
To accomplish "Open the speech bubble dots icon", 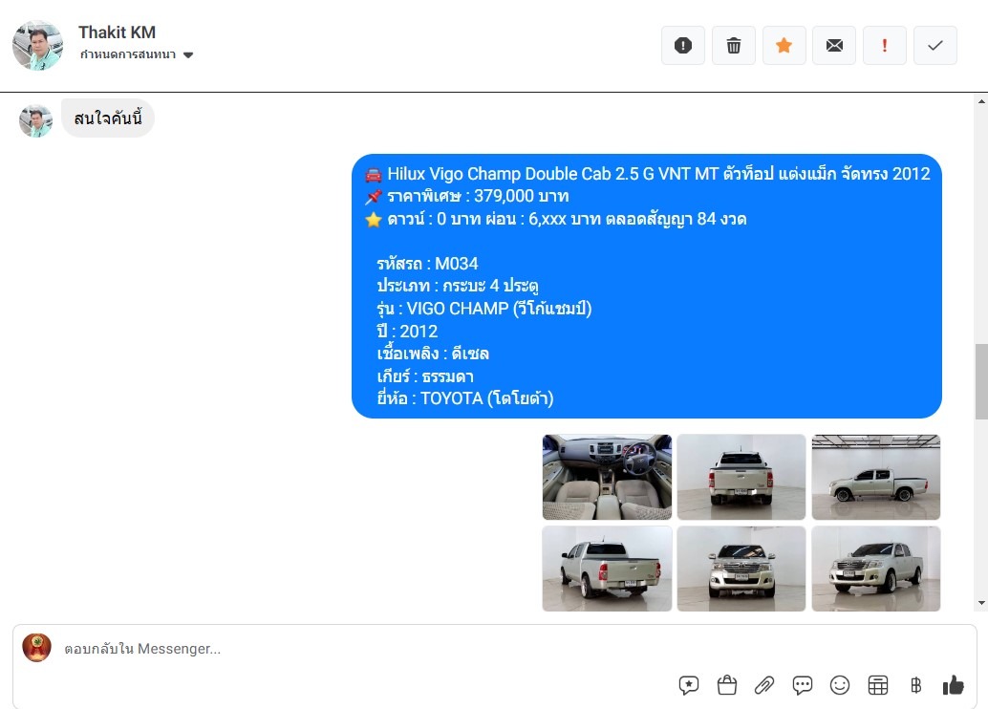I will [802, 685].
